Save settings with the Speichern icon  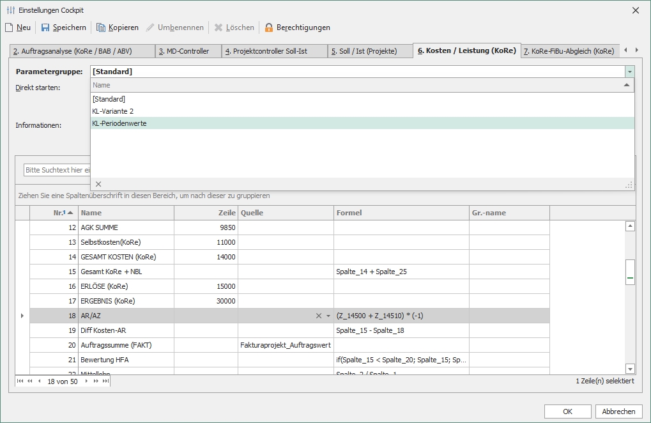[45, 27]
